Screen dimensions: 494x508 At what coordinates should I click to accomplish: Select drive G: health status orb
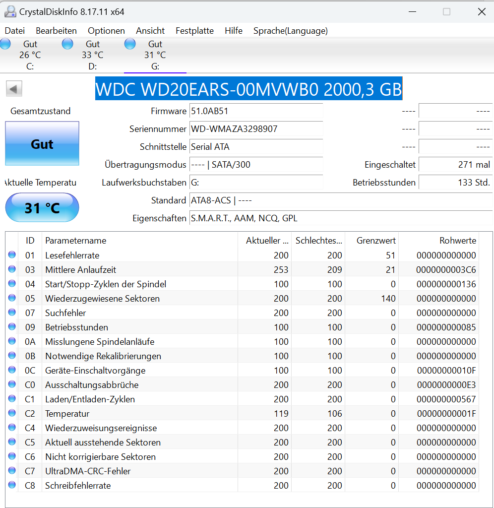(x=130, y=44)
